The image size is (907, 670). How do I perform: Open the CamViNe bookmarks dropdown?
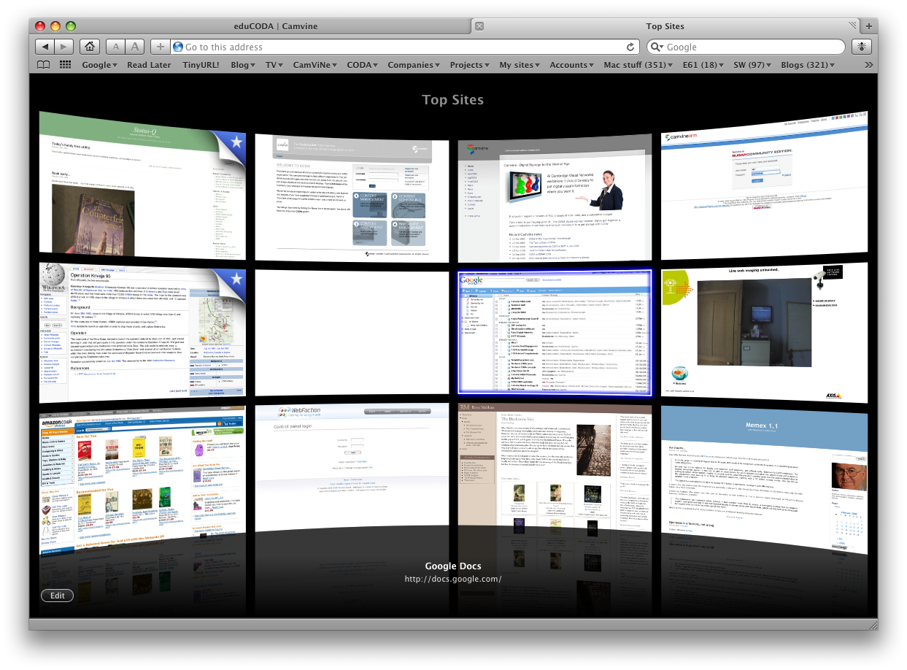point(314,65)
